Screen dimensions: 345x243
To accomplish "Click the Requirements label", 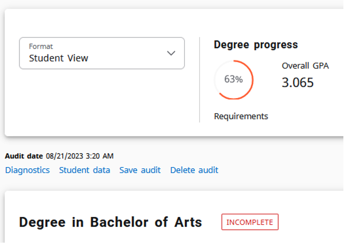I will [241, 116].
